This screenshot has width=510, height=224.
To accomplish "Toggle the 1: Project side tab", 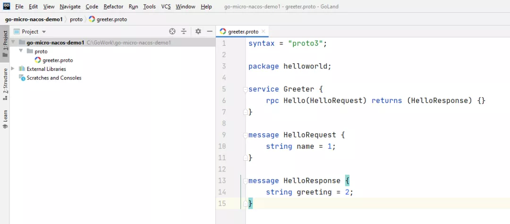I will pyautogui.click(x=5, y=44).
